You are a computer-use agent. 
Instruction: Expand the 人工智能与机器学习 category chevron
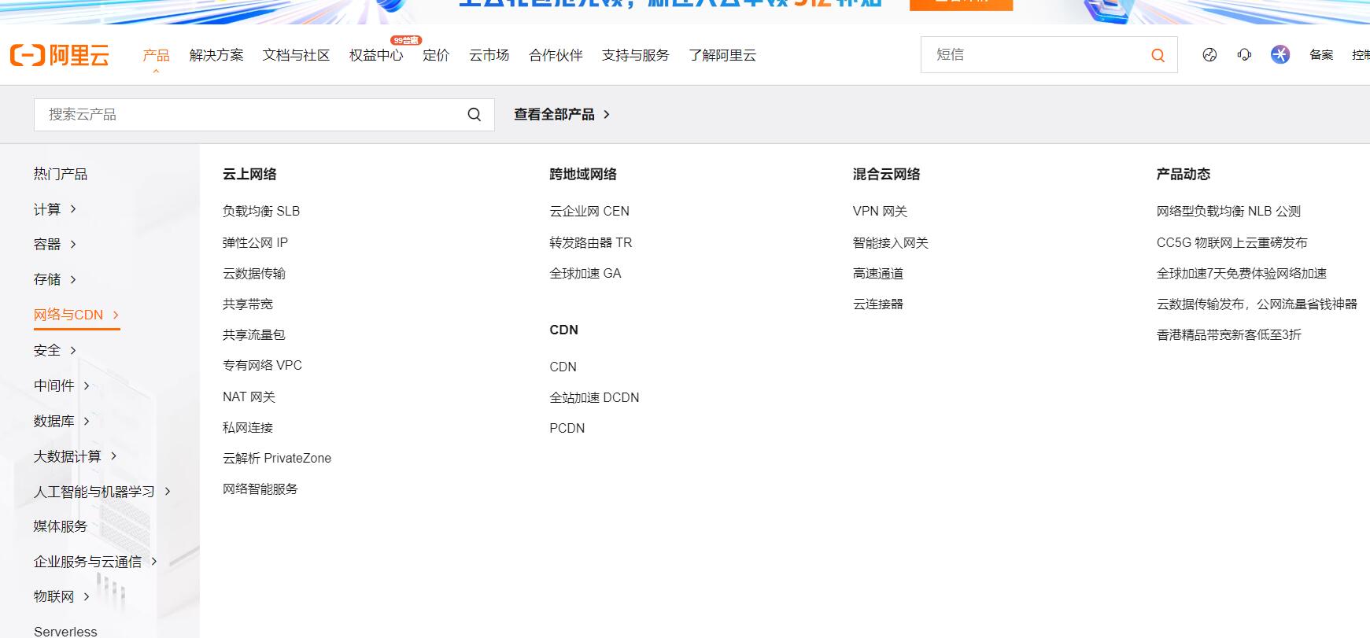[167, 491]
